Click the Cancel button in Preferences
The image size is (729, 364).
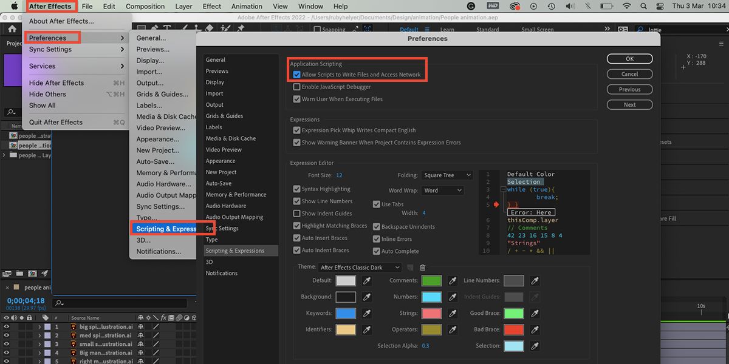[629, 74]
